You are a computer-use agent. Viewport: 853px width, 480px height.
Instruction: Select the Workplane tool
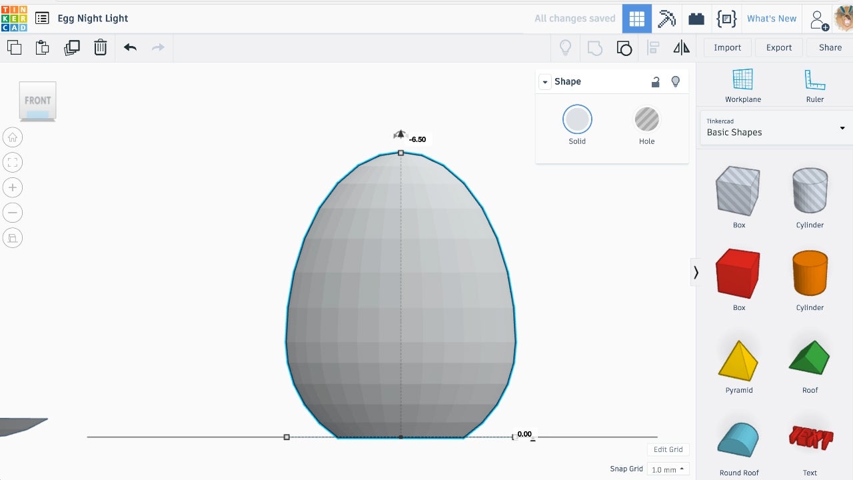tap(742, 85)
